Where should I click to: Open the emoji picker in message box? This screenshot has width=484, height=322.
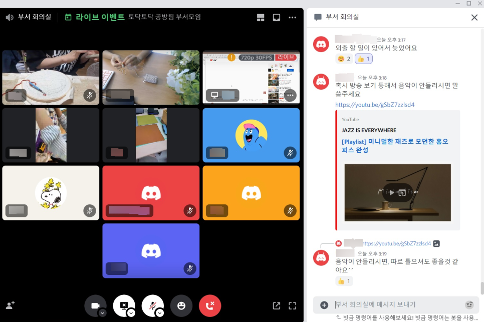coord(469,305)
